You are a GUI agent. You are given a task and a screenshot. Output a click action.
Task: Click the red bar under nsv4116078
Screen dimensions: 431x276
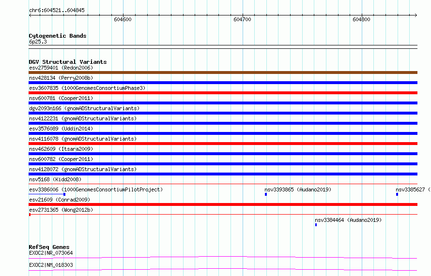tap(223, 144)
